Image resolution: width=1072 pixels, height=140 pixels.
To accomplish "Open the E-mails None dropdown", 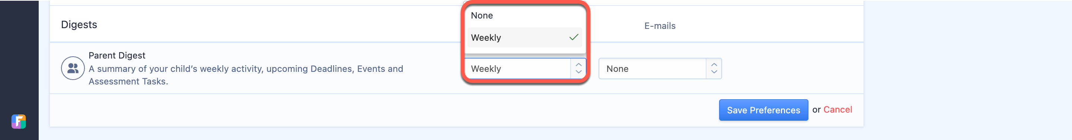I will point(660,69).
